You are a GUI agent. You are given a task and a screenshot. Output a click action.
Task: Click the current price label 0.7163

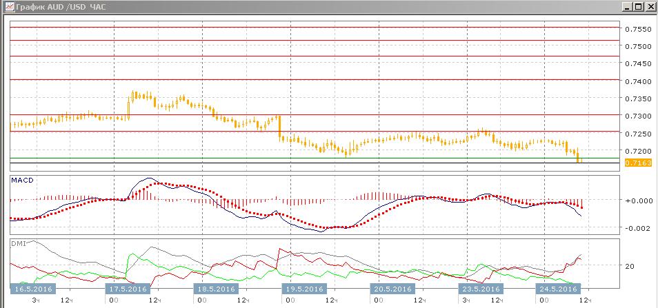(x=638, y=163)
